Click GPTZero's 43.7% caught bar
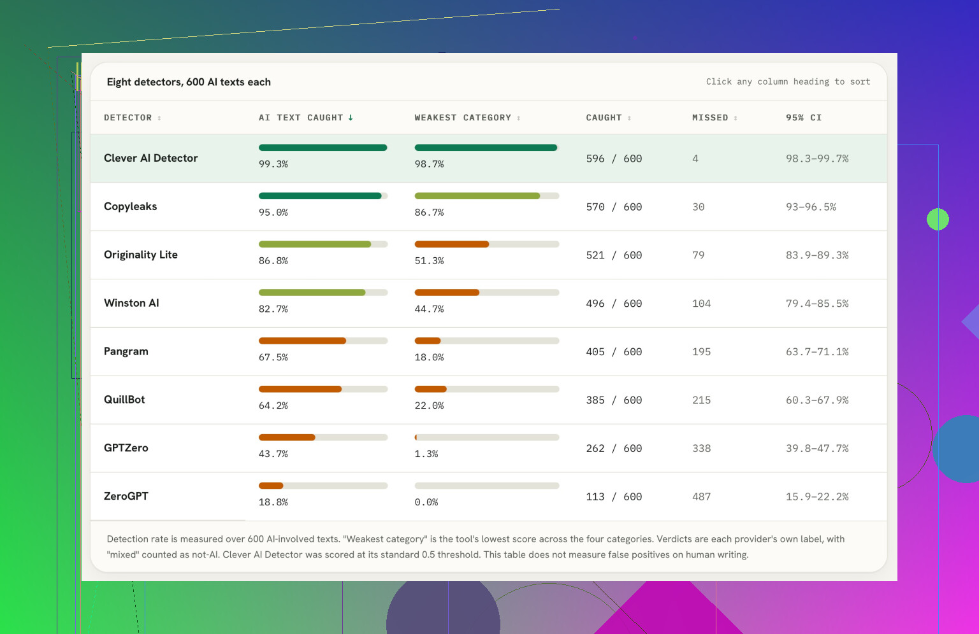 pyautogui.click(x=323, y=438)
